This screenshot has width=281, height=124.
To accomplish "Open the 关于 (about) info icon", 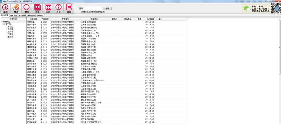I will [x=58, y=9].
